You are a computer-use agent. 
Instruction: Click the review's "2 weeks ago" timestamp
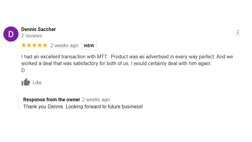tap(64, 46)
